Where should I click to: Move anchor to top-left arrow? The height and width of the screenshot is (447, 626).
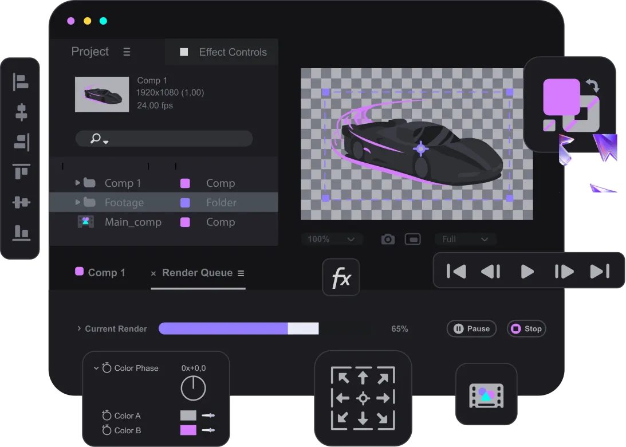pyautogui.click(x=343, y=378)
